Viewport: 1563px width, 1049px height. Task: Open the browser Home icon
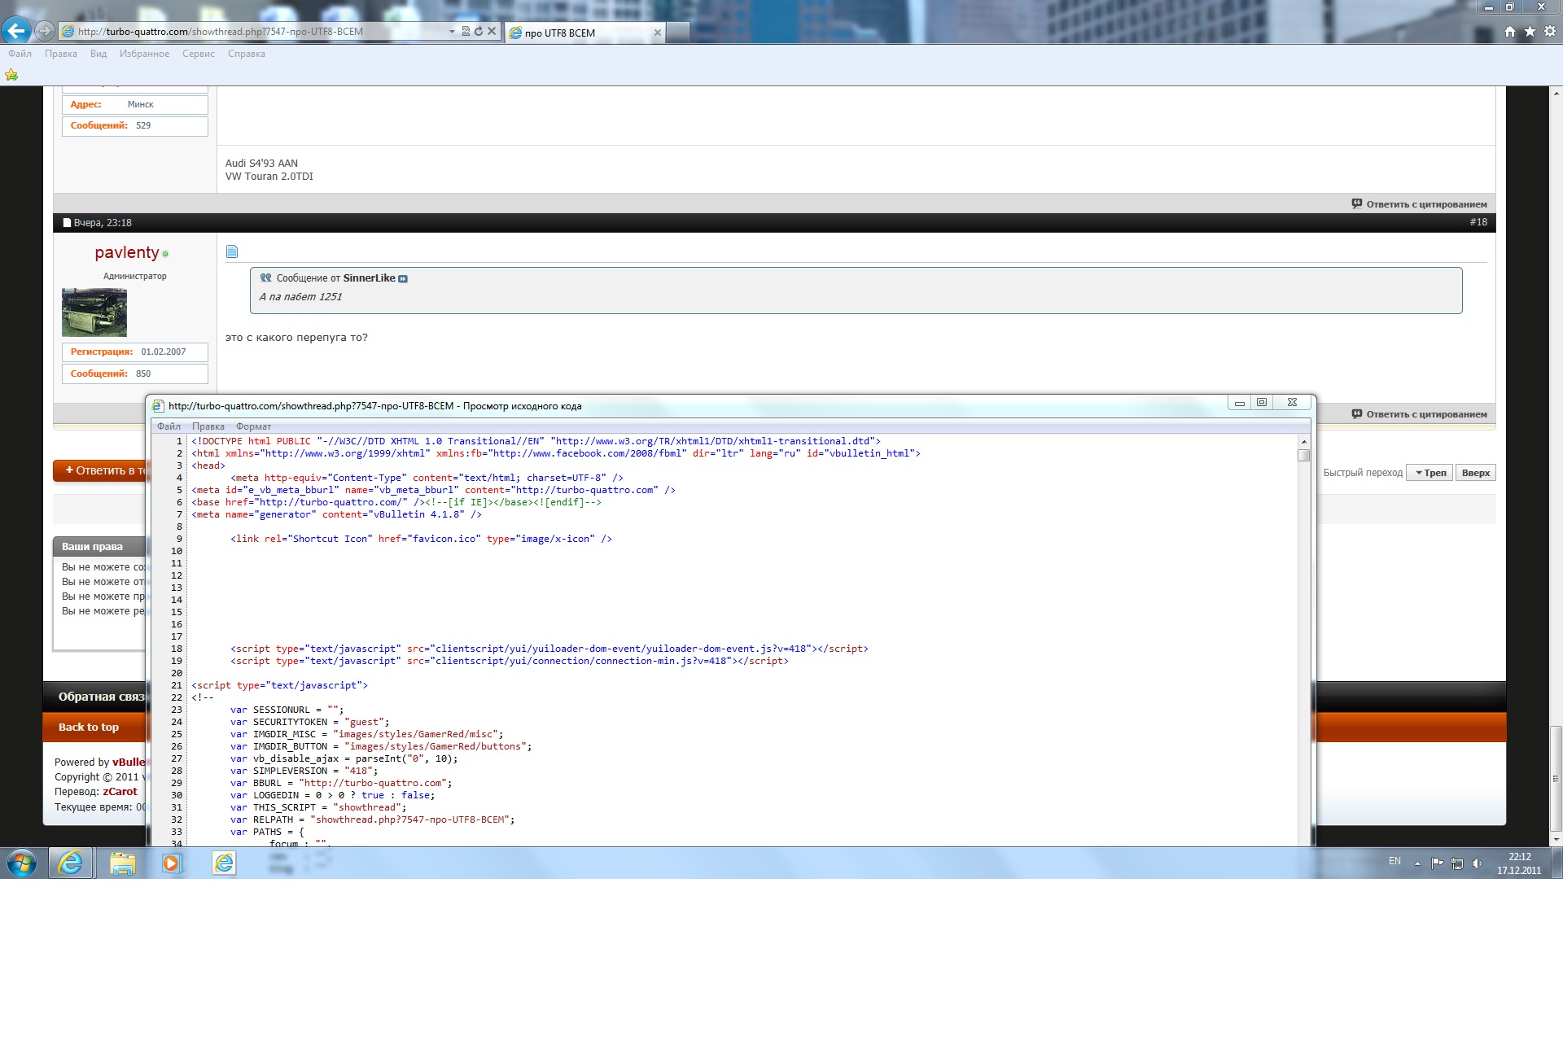[1510, 31]
